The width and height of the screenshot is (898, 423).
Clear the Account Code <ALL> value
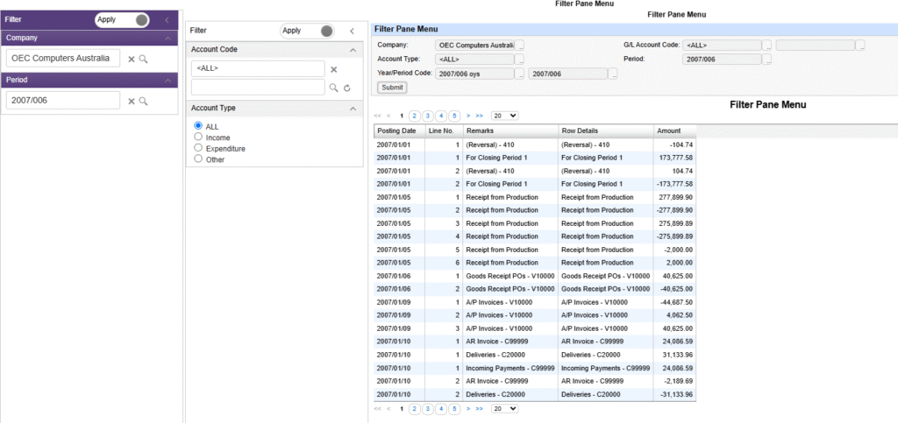pyautogui.click(x=334, y=70)
